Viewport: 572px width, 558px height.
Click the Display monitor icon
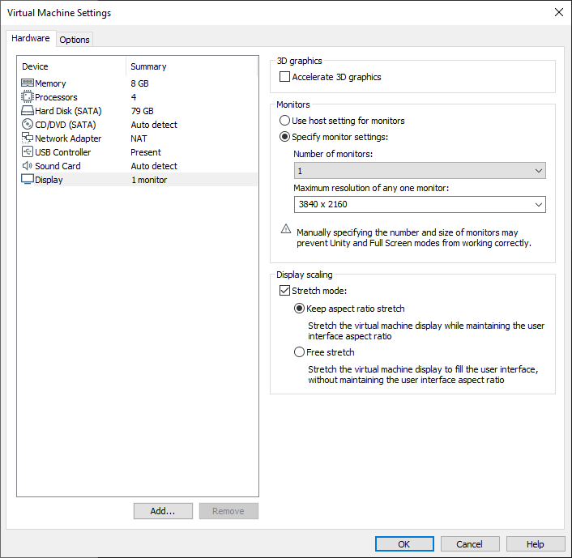tap(27, 180)
